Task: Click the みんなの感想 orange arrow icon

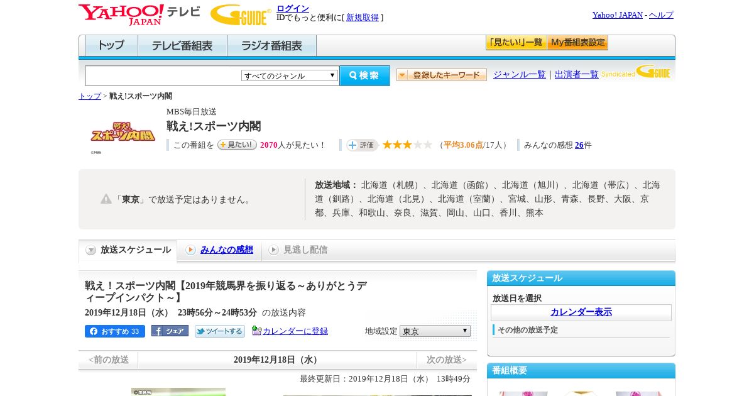Action: click(190, 250)
